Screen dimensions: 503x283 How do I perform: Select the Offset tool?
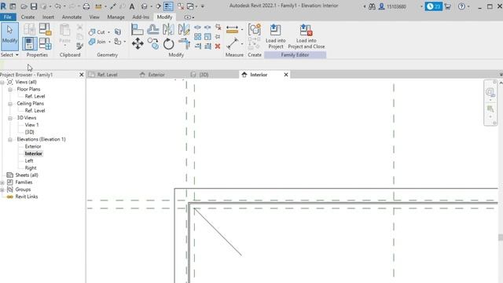pyautogui.click(x=152, y=30)
